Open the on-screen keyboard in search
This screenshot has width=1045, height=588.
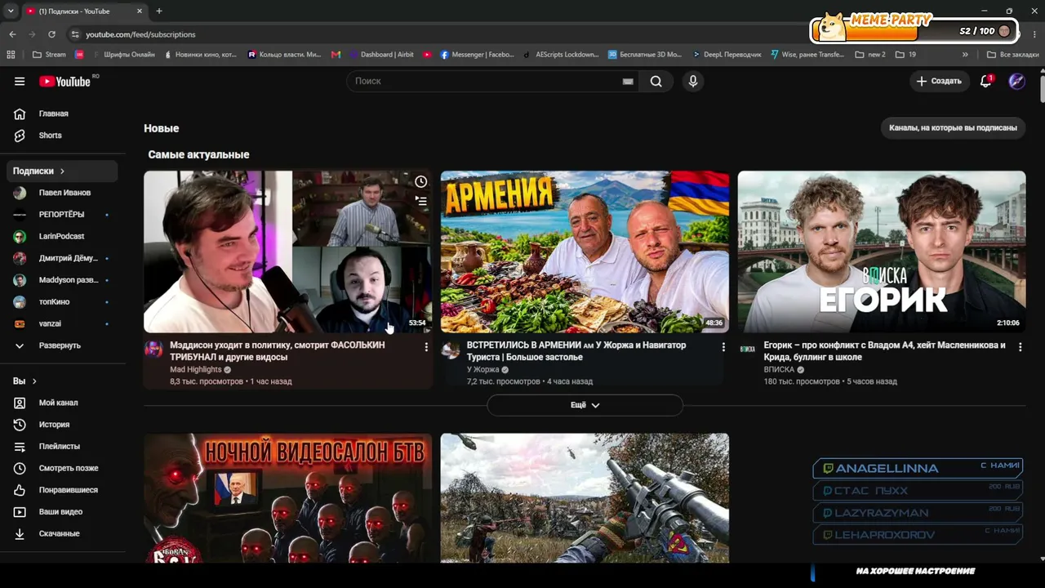[x=628, y=82]
